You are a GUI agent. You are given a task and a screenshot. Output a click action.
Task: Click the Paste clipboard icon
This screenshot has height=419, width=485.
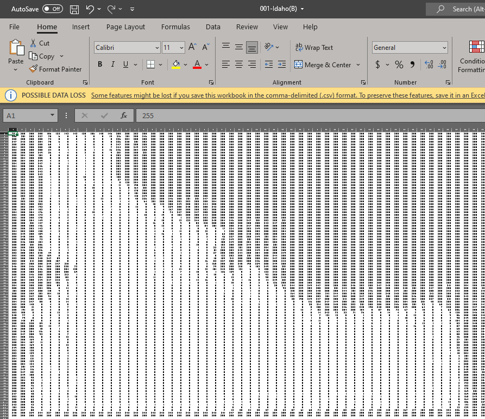pyautogui.click(x=16, y=48)
